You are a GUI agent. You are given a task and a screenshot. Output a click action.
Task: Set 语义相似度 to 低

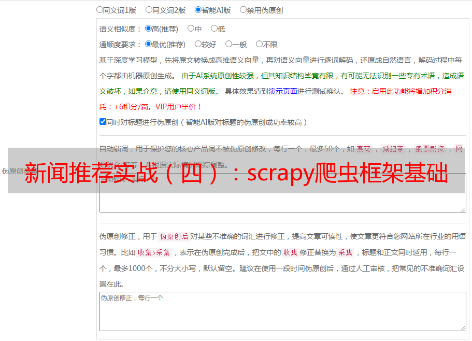tap(214, 29)
